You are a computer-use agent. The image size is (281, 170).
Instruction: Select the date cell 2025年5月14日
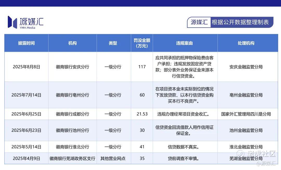pos(26,147)
